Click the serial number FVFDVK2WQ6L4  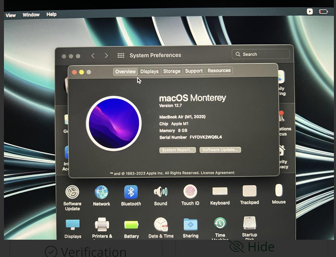pos(206,137)
